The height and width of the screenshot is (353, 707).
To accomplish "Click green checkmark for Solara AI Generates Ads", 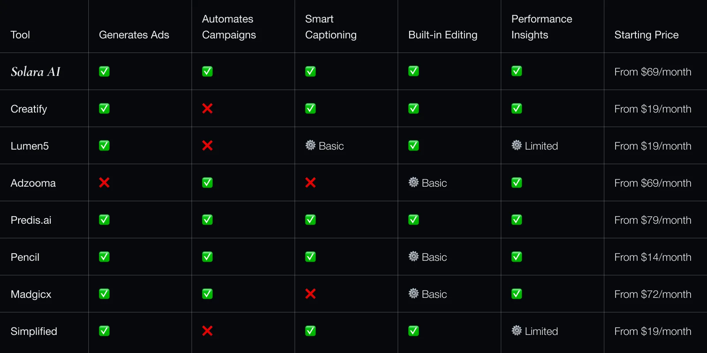I will [x=104, y=71].
